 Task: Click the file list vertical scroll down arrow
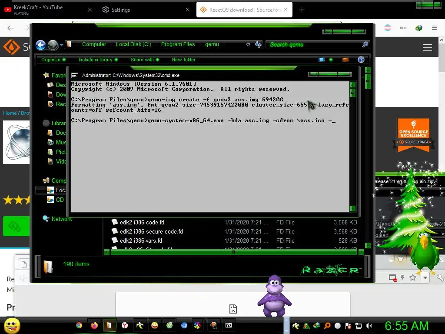point(368,245)
